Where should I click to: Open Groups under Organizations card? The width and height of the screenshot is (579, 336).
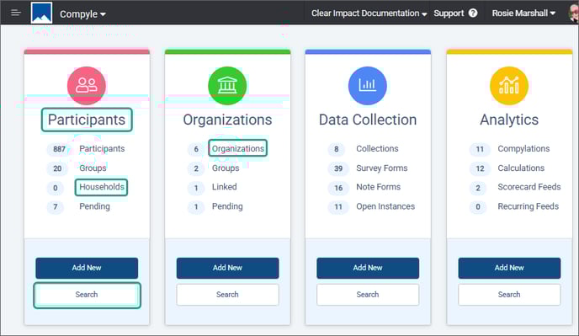(x=226, y=168)
